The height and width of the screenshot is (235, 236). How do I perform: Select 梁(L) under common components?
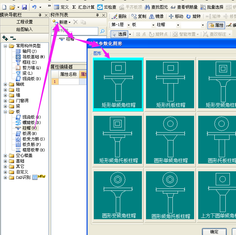[24, 73]
